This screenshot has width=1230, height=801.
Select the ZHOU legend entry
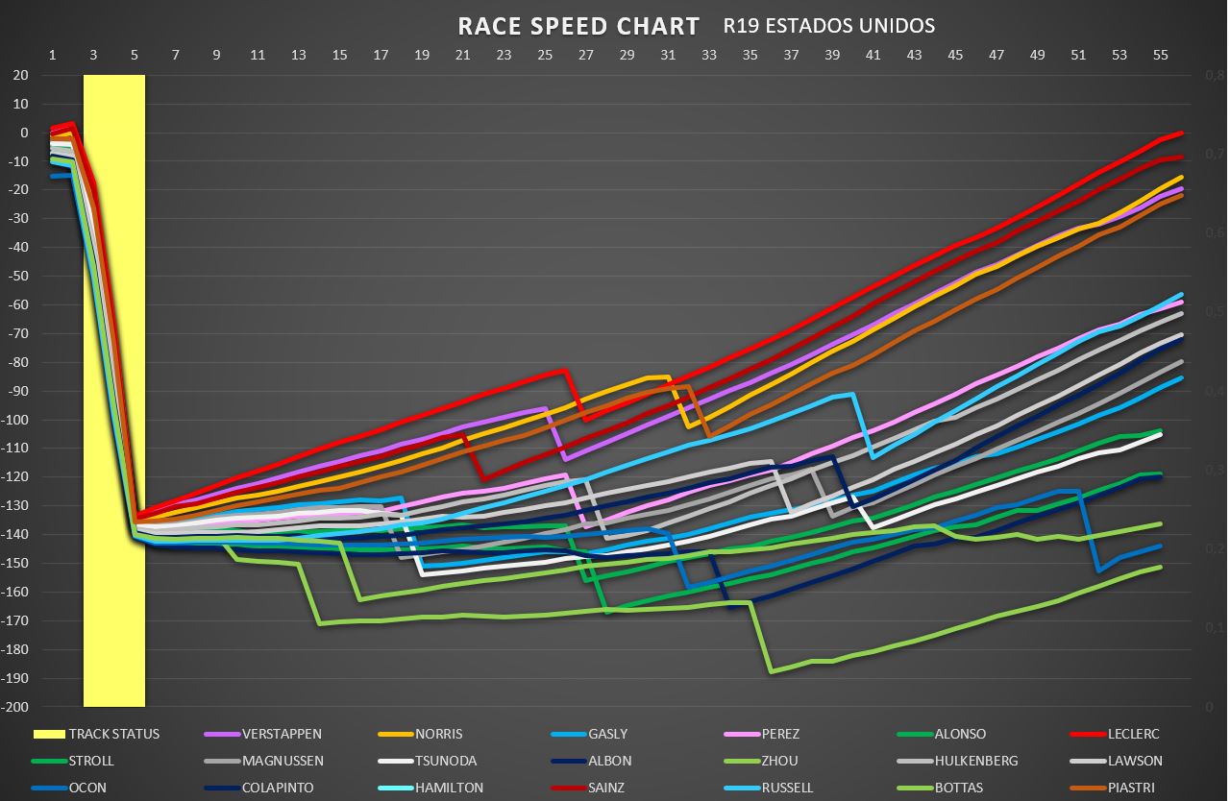760,761
